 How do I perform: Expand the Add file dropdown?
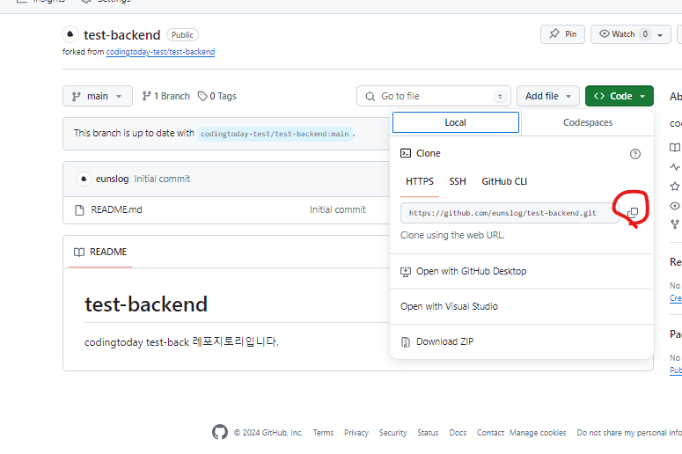point(548,96)
